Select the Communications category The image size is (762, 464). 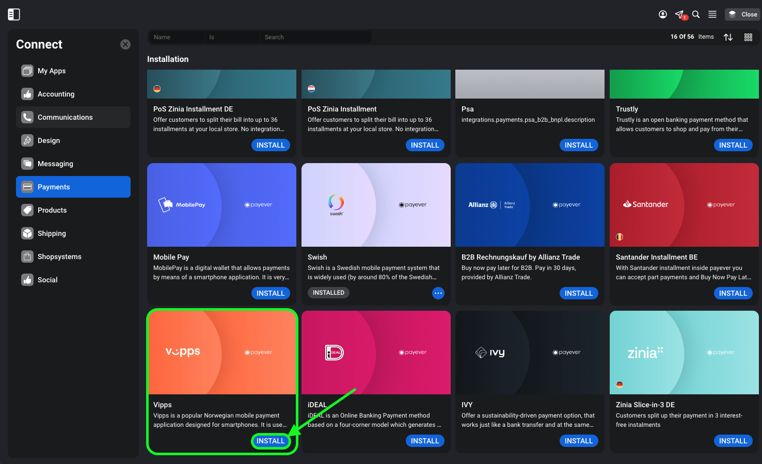coord(73,117)
